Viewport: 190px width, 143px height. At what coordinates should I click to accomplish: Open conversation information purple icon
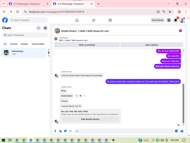180,31
